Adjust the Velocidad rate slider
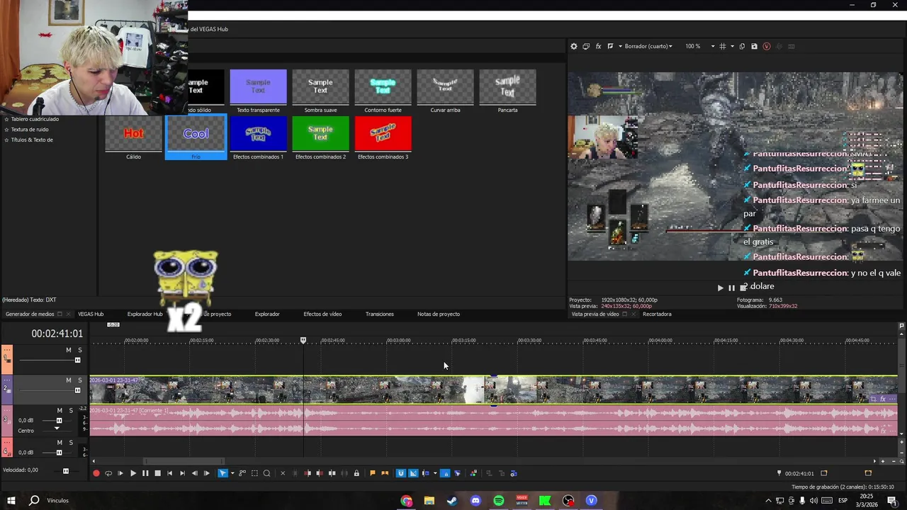The height and width of the screenshot is (510, 907). 65,471
